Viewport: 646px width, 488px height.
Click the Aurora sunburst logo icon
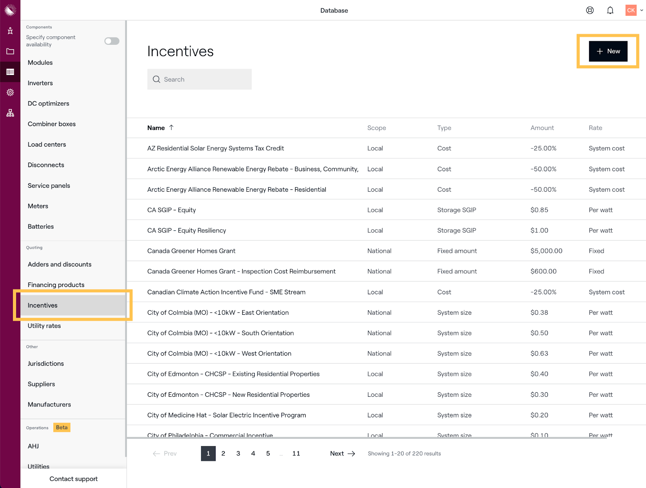pos(10,10)
